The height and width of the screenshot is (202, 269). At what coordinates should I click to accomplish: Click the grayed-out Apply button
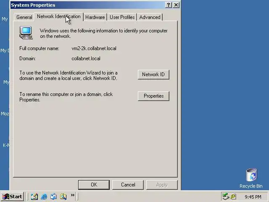162,185
